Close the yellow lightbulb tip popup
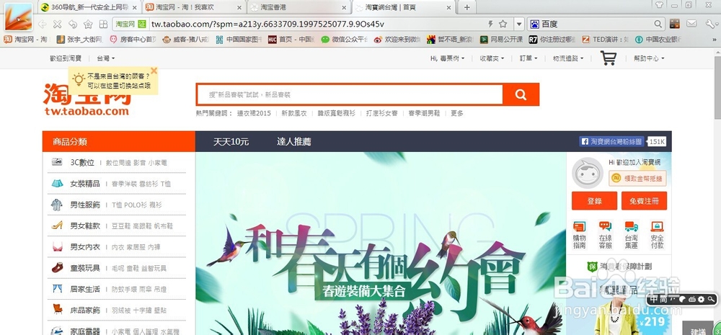The image size is (721, 335). point(154,71)
